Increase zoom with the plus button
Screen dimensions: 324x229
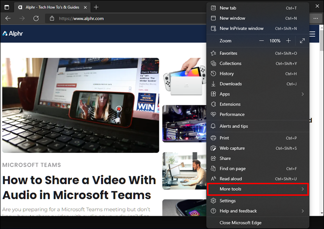(288, 41)
